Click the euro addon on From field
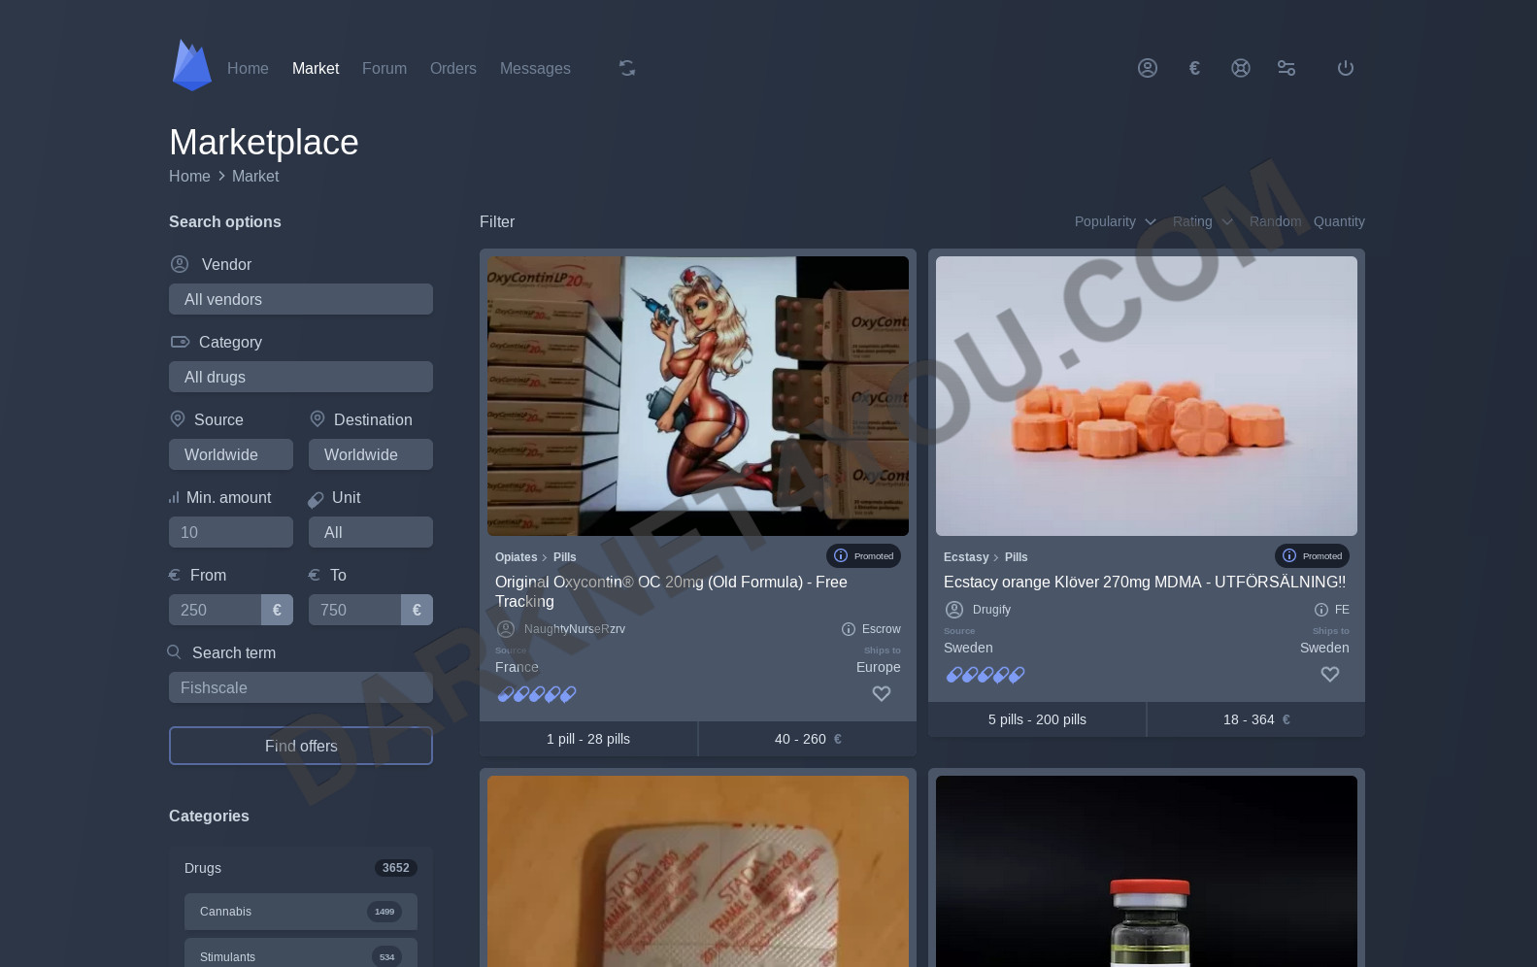The image size is (1537, 967). (277, 610)
